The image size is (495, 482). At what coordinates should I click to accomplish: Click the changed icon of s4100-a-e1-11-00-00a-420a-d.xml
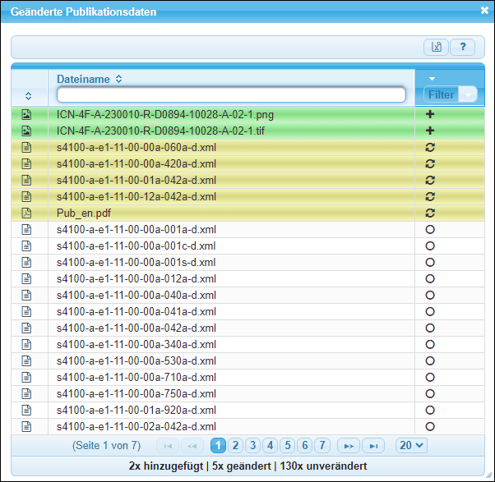click(430, 163)
